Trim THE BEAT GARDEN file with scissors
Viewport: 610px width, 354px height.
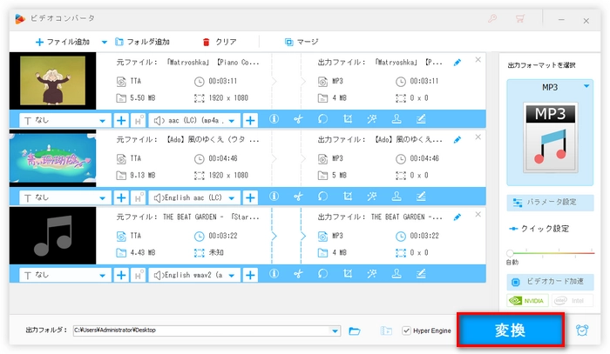point(298,274)
